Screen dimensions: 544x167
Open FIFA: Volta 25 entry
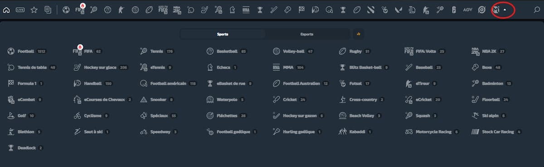pyautogui.click(x=425, y=51)
